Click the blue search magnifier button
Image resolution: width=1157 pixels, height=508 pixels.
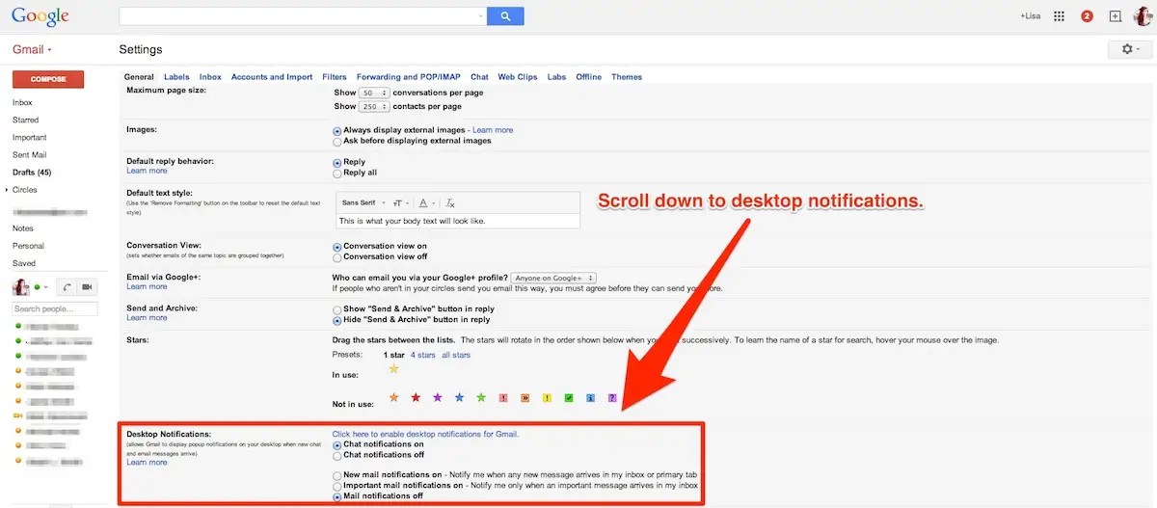[505, 16]
